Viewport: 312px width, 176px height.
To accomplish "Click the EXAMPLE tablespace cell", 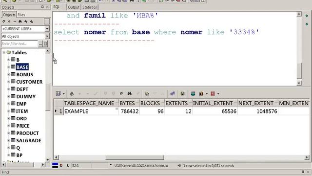I will pos(91,111).
